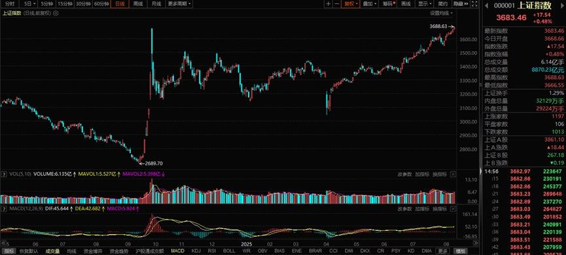Open help icon for MACD indicator
The image size is (566, 255).
point(4,209)
